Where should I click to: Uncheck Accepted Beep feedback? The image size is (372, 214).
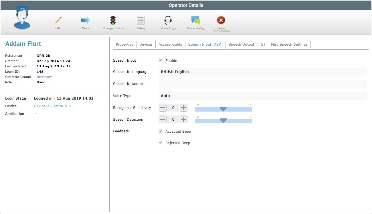click(x=161, y=131)
